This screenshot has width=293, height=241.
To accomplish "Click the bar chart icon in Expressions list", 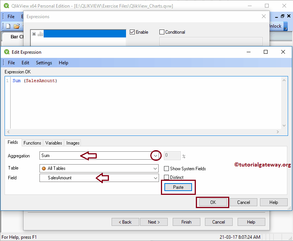I will click(x=40, y=34).
